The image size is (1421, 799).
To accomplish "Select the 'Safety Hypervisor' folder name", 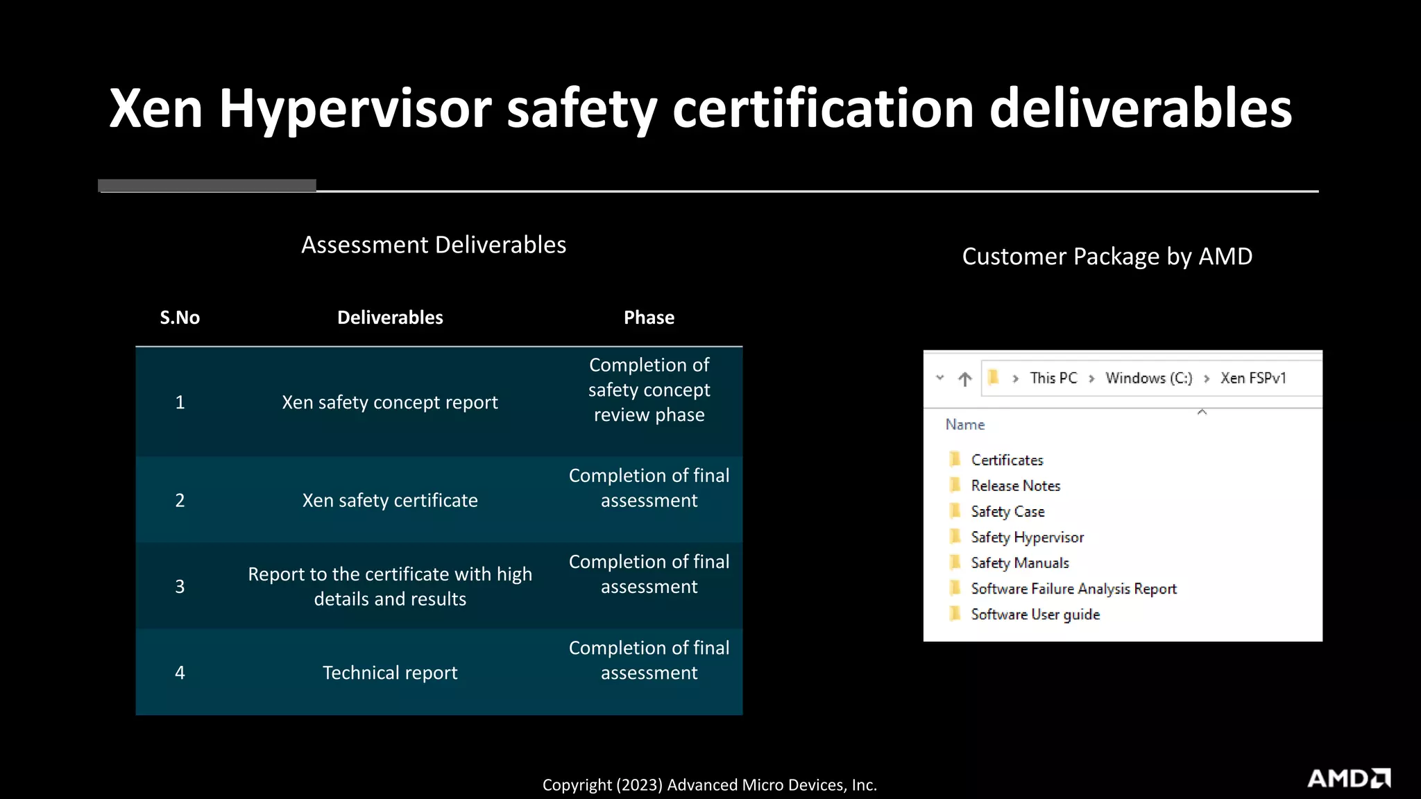I will click(1027, 538).
